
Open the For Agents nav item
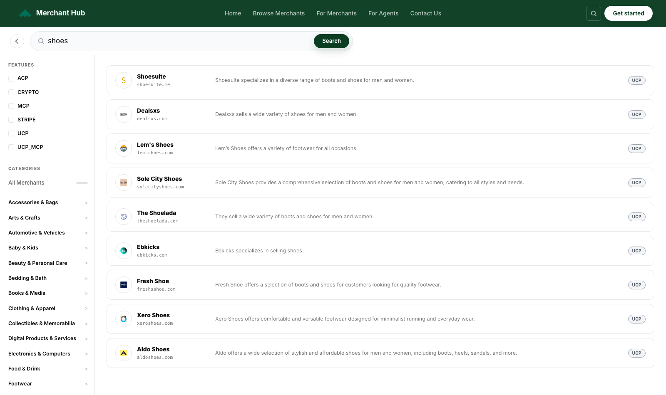tap(383, 13)
